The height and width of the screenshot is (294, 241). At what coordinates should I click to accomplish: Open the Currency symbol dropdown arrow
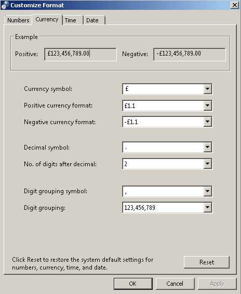click(207, 89)
